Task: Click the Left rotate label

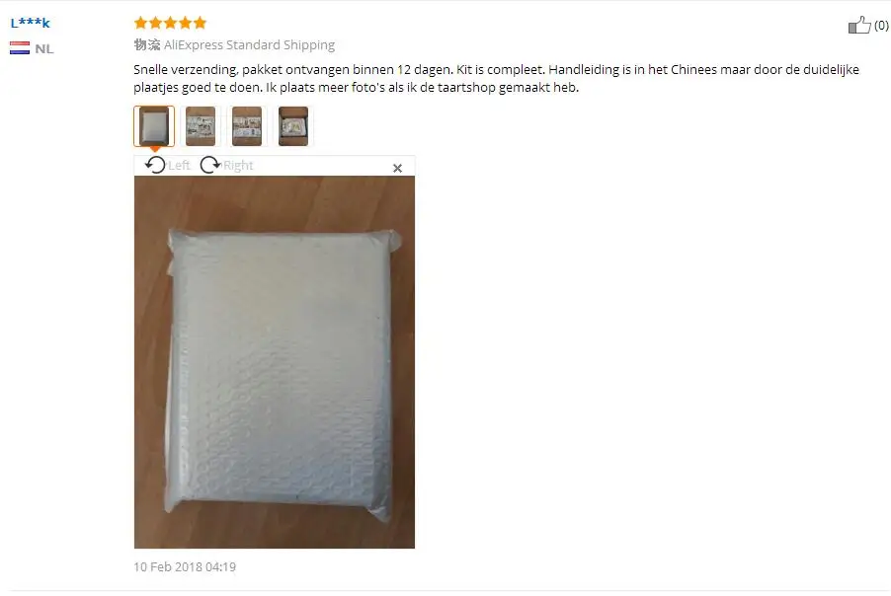Action: [x=179, y=165]
